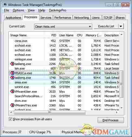Select the wininit.exe process
This screenshot has width=132, height=137.
pyautogui.click(x=64, y=87)
